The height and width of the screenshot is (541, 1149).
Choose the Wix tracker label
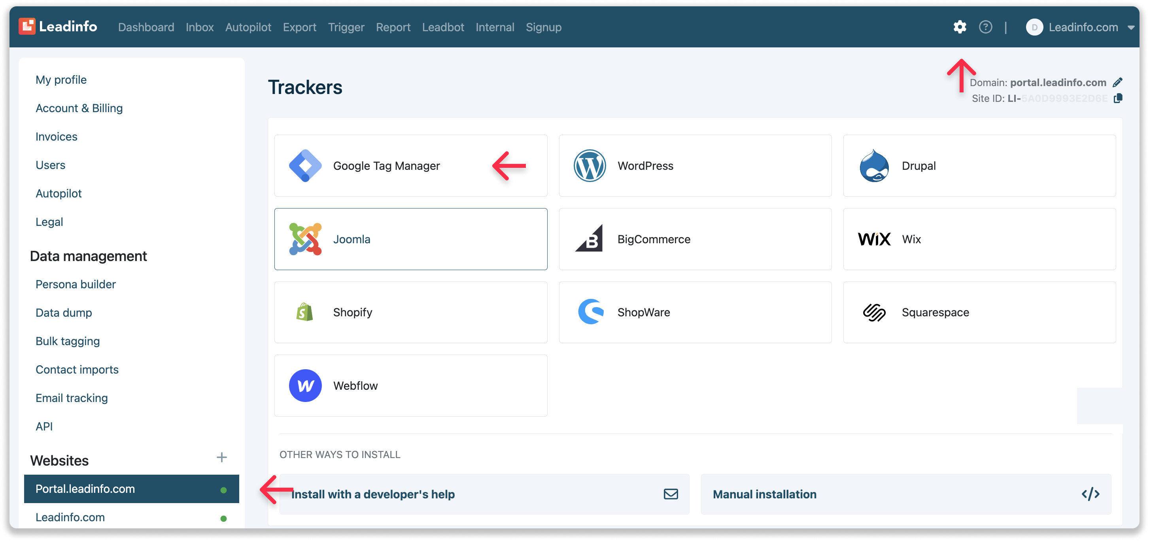[911, 239]
